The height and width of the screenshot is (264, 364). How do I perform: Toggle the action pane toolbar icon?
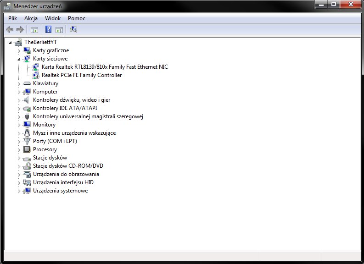point(59,30)
